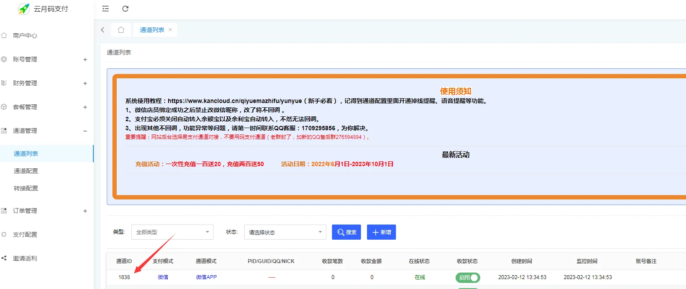
Task: Open the 请选择状态 status dropdown
Action: coord(285,232)
